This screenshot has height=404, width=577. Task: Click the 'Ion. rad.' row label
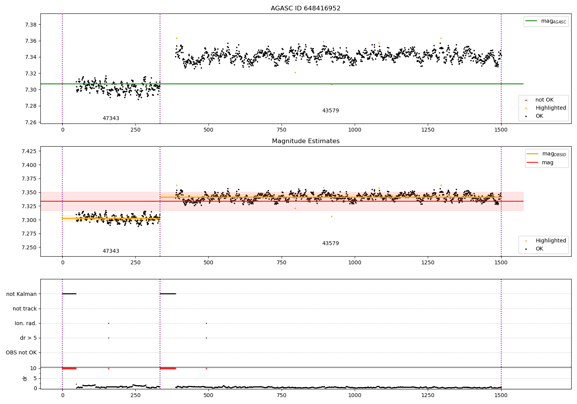(26, 323)
